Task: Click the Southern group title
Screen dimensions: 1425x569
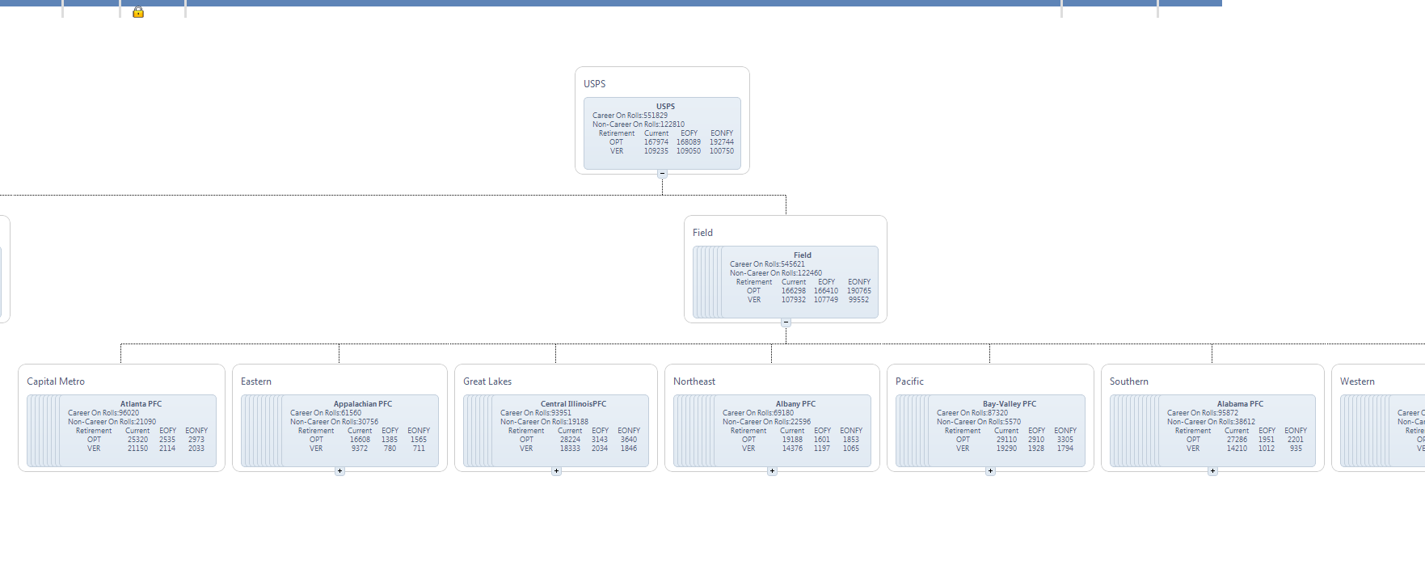Action: tap(1129, 381)
